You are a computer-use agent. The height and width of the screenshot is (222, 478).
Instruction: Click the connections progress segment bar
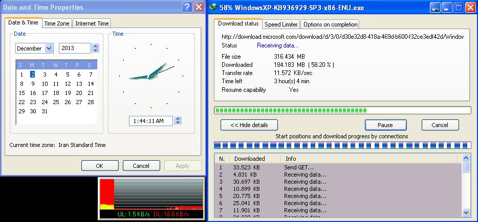coord(343,145)
